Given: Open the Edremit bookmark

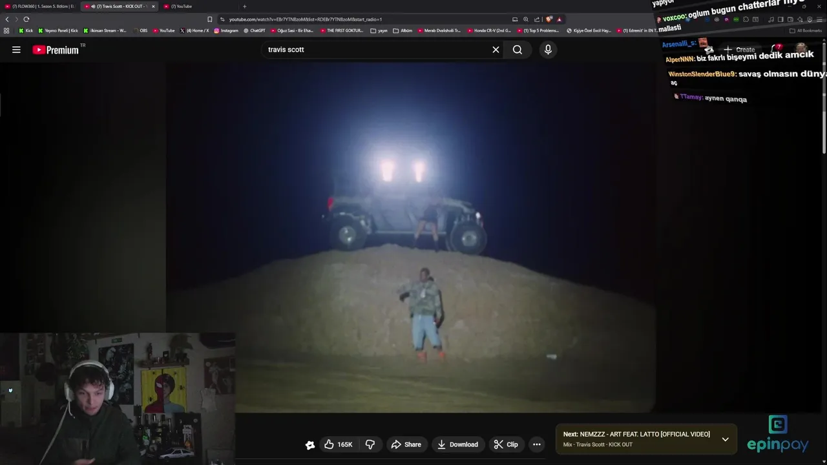Looking at the screenshot, I should 637,30.
